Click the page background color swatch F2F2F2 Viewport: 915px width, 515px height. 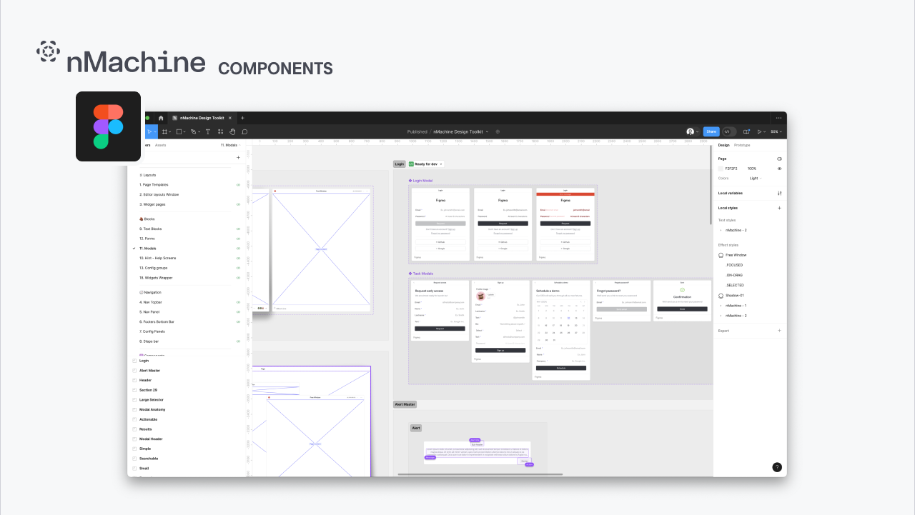[x=721, y=169]
